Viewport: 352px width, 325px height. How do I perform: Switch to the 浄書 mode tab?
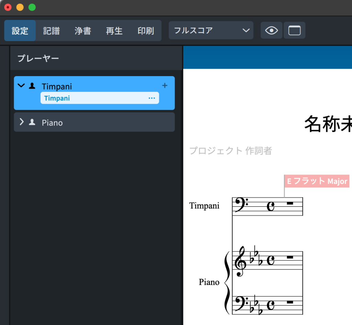(x=83, y=31)
